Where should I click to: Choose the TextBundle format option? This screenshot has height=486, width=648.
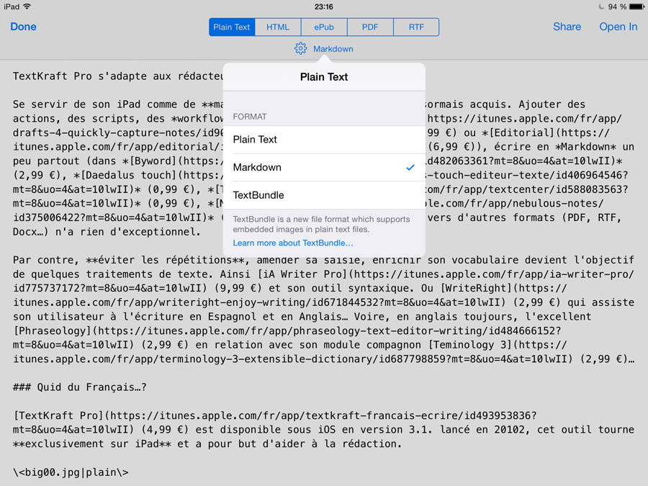pyautogui.click(x=324, y=195)
